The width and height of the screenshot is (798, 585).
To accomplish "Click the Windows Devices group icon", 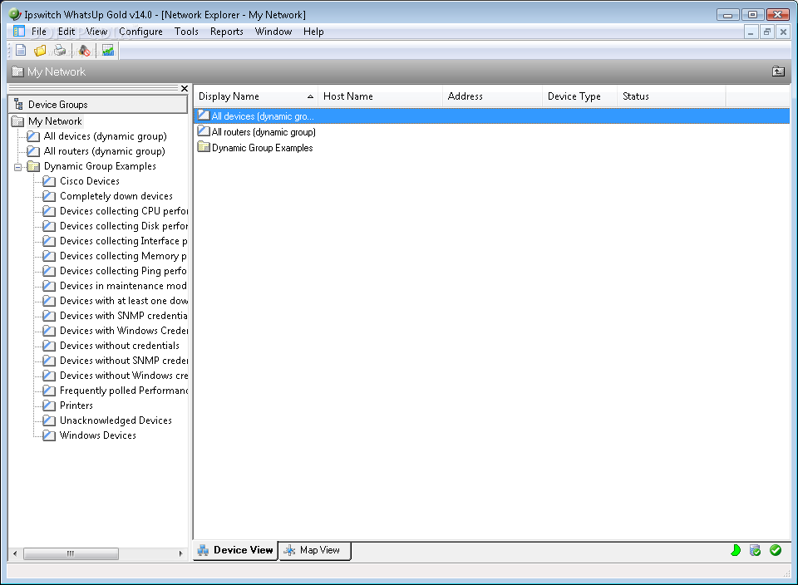I will click(x=49, y=435).
